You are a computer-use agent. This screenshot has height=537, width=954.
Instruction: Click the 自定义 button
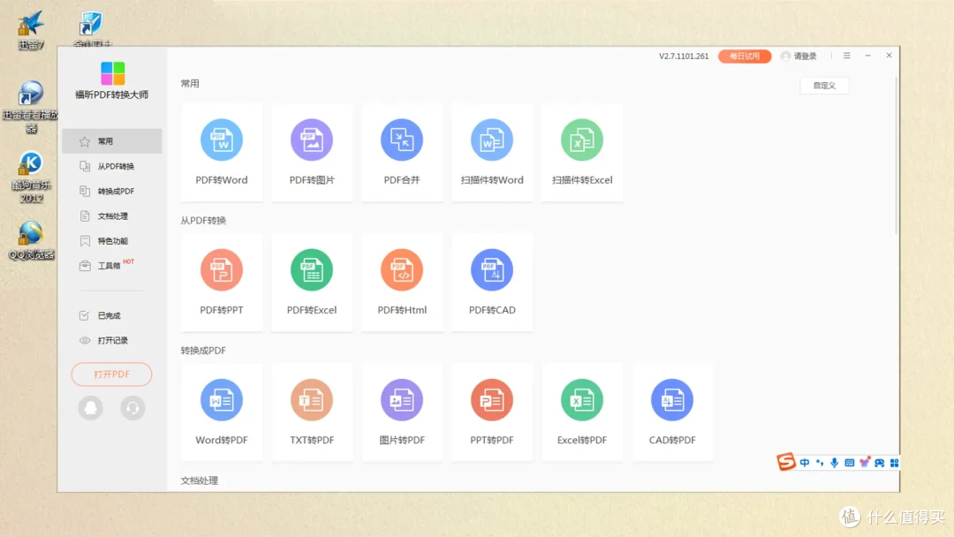coord(824,86)
